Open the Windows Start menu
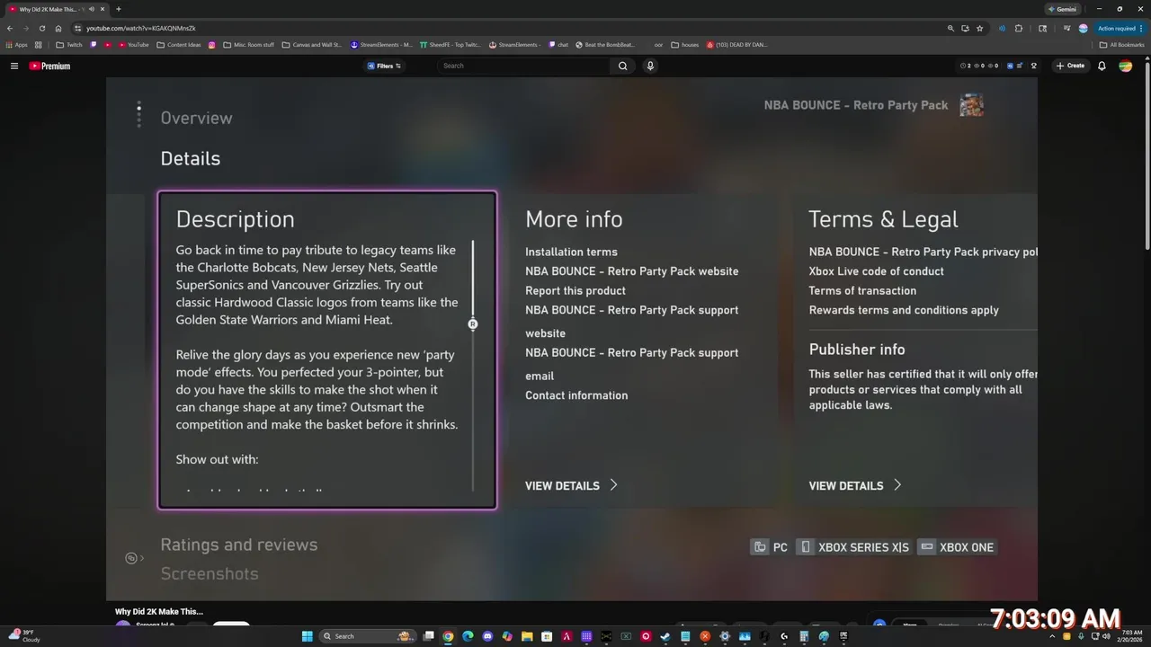This screenshot has width=1151, height=647. pos(307,636)
